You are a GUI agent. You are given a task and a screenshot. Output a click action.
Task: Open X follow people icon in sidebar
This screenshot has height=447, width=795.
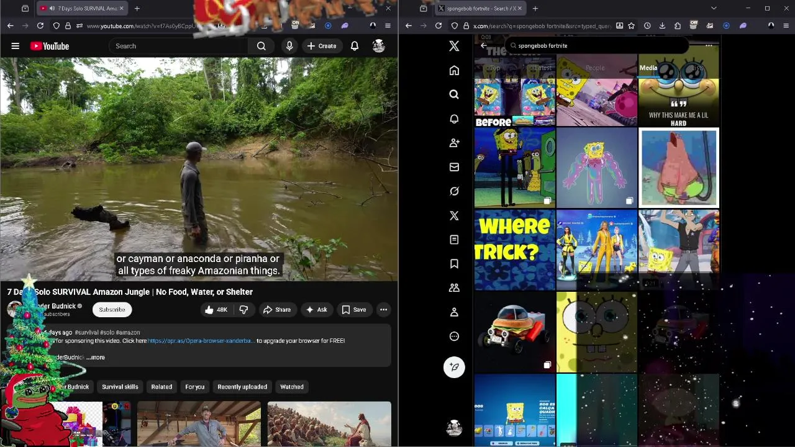click(x=454, y=143)
